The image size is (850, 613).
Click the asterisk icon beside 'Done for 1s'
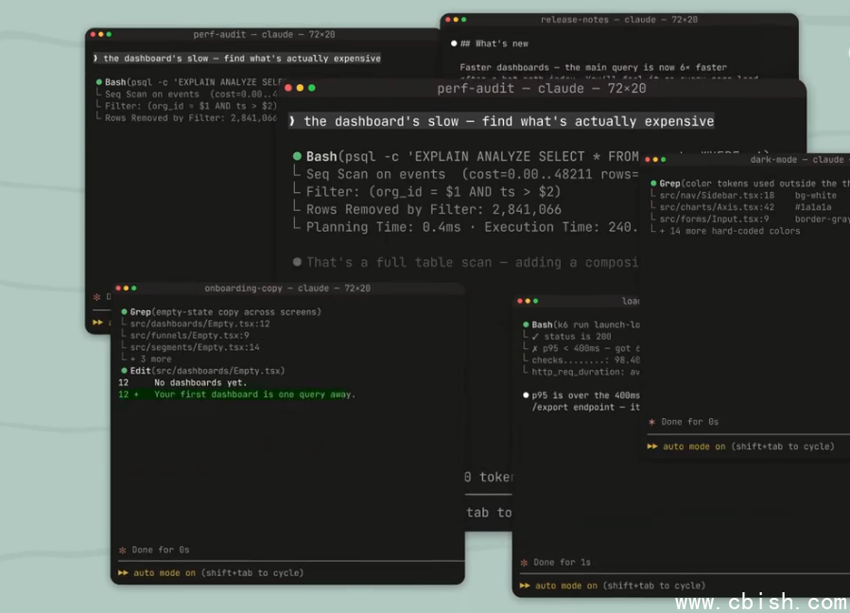(524, 563)
